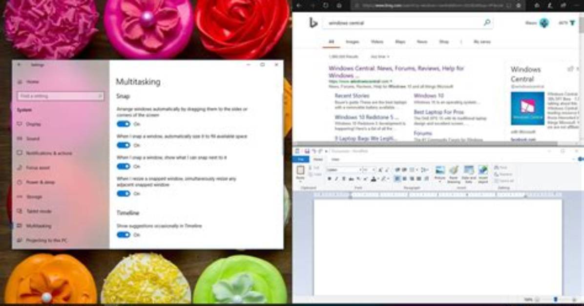Image resolution: width=584 pixels, height=306 pixels.
Task: Click the Edge browser back arrow
Action: [299, 5]
